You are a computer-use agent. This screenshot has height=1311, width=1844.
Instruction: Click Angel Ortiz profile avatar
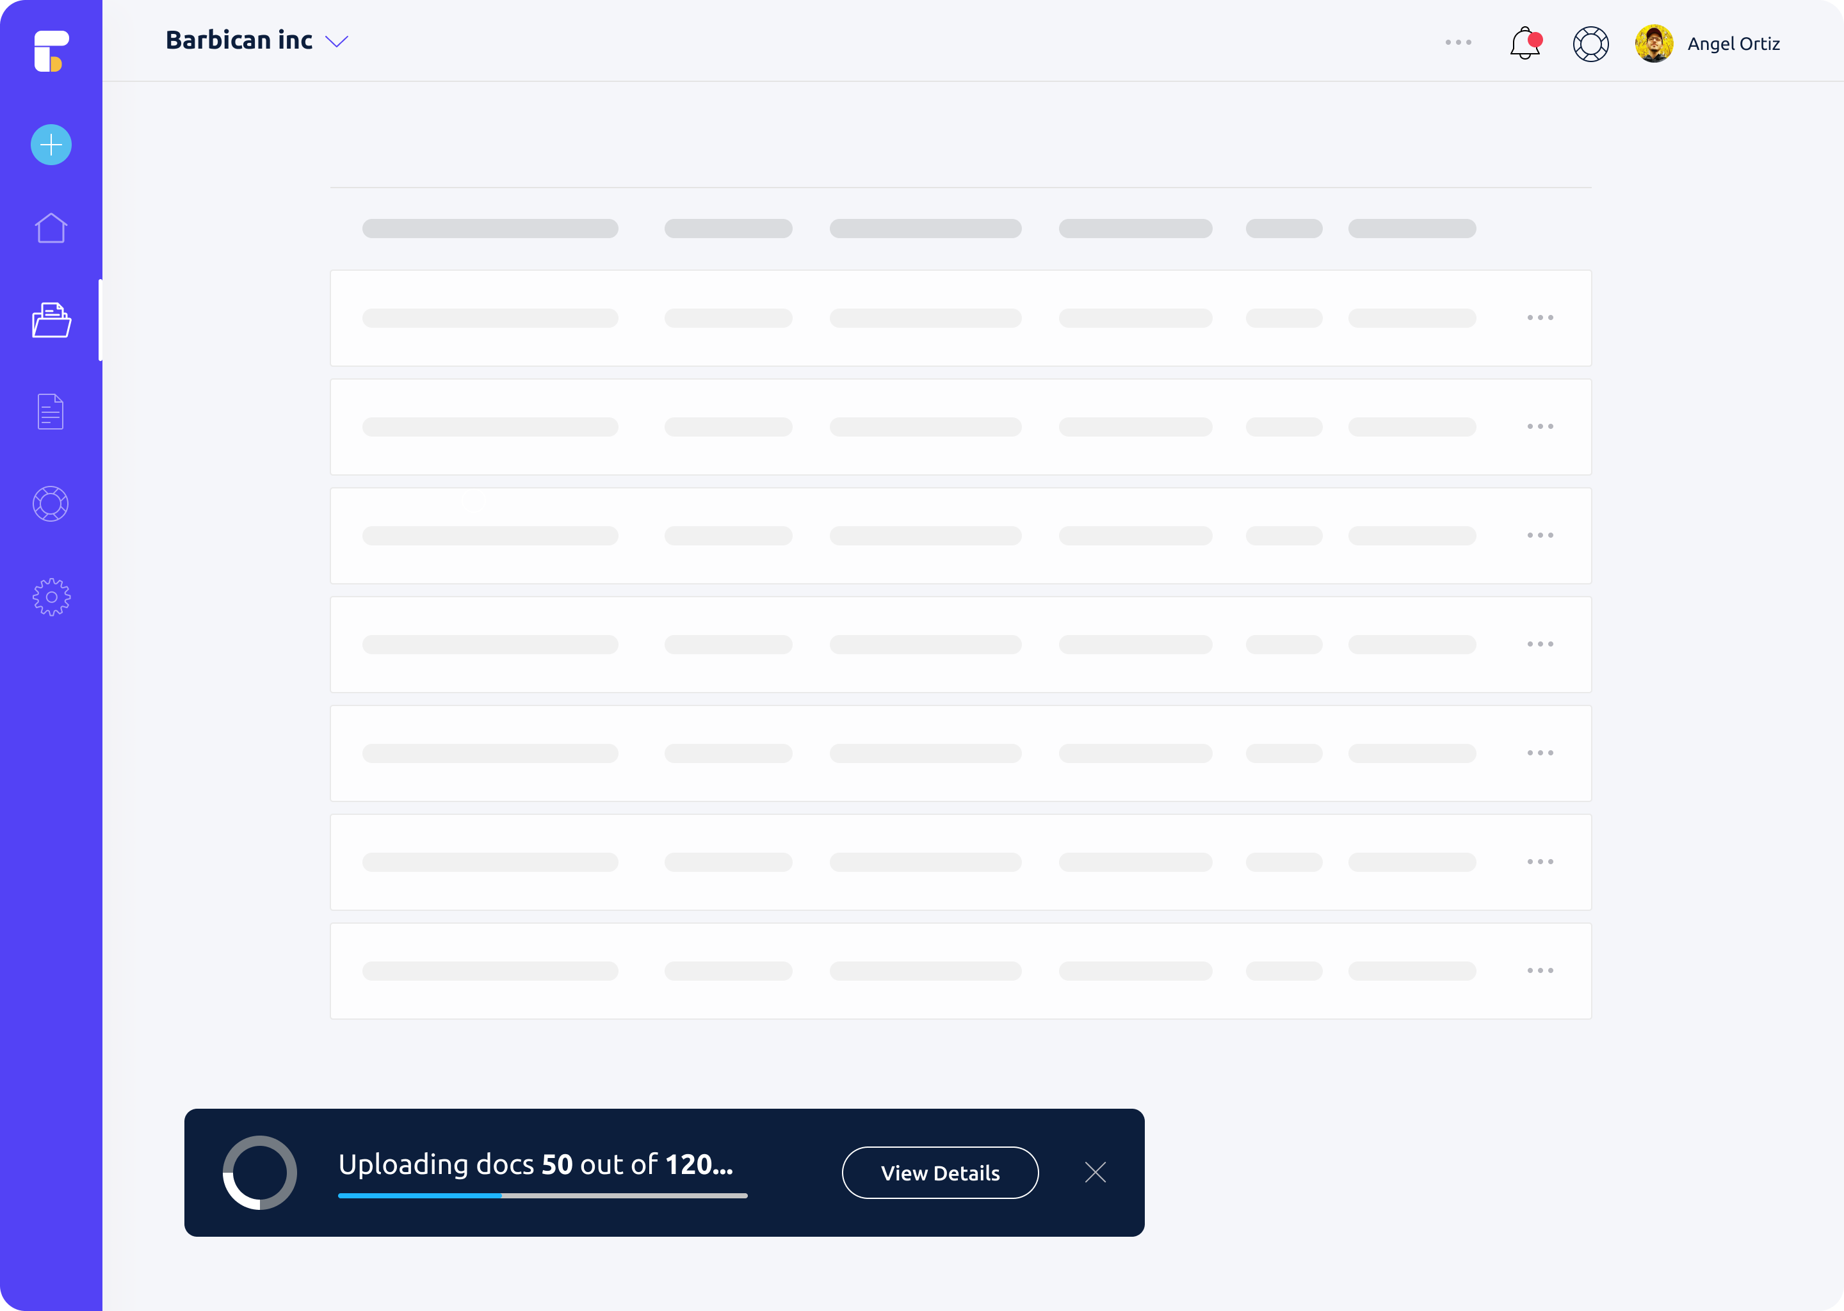click(1653, 44)
